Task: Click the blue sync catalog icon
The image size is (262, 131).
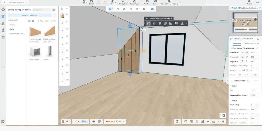Action: point(152,9)
